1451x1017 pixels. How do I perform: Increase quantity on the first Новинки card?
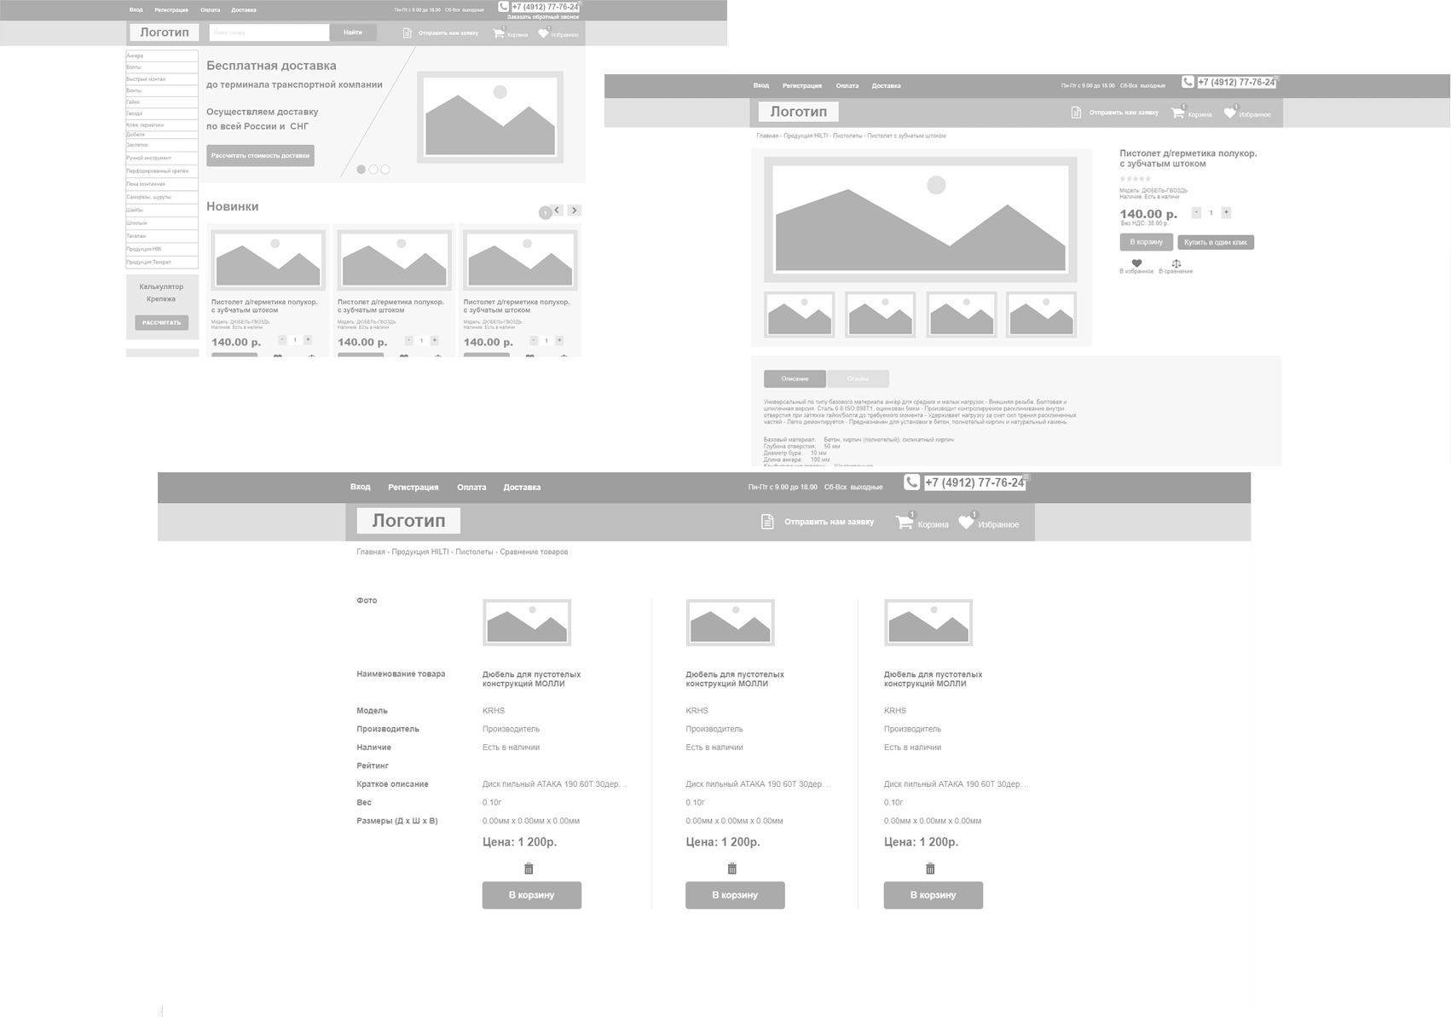(308, 340)
